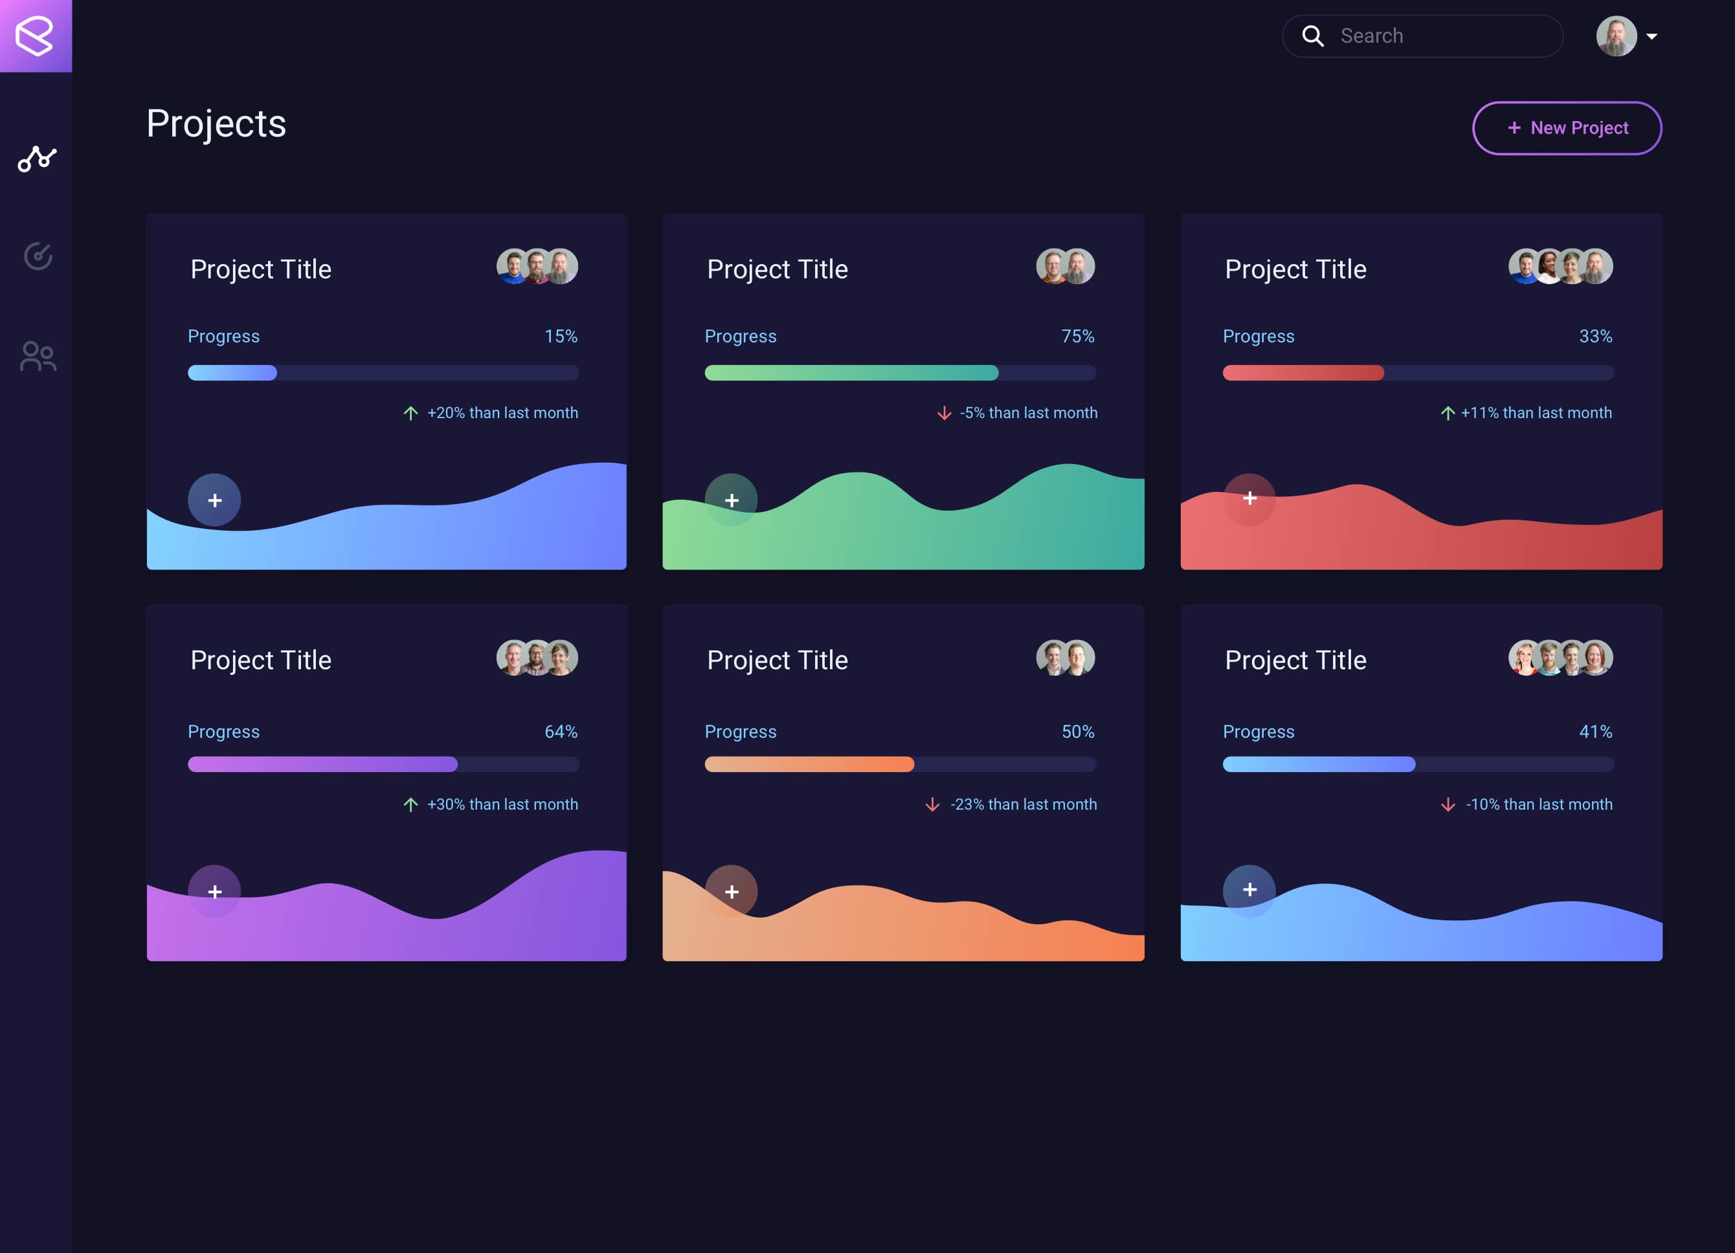Image resolution: width=1735 pixels, height=1253 pixels.
Task: Click the Projects page heading
Action: (216, 124)
